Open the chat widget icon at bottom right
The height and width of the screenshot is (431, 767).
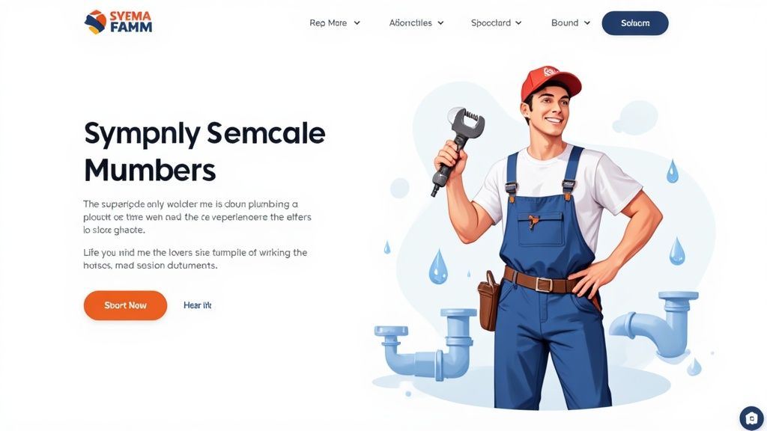pyautogui.click(x=751, y=418)
